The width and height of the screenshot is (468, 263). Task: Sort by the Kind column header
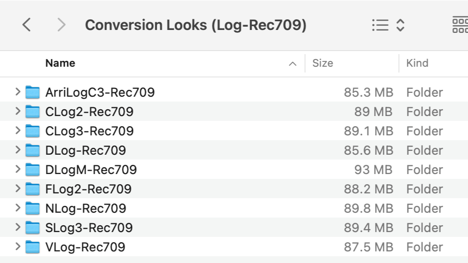point(417,63)
